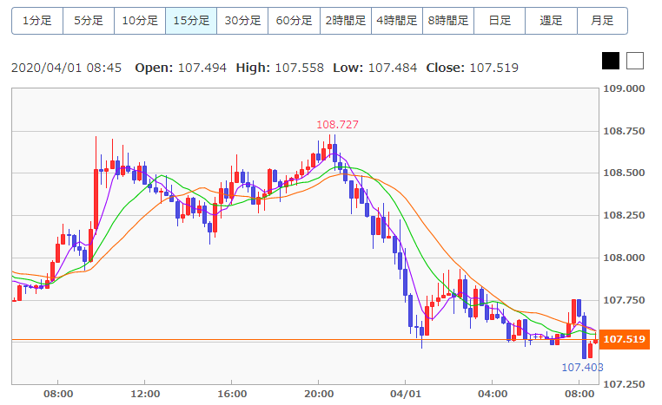The width and height of the screenshot is (662, 405).
Task: Switch to the 週足 weekly chart
Action: (551, 20)
